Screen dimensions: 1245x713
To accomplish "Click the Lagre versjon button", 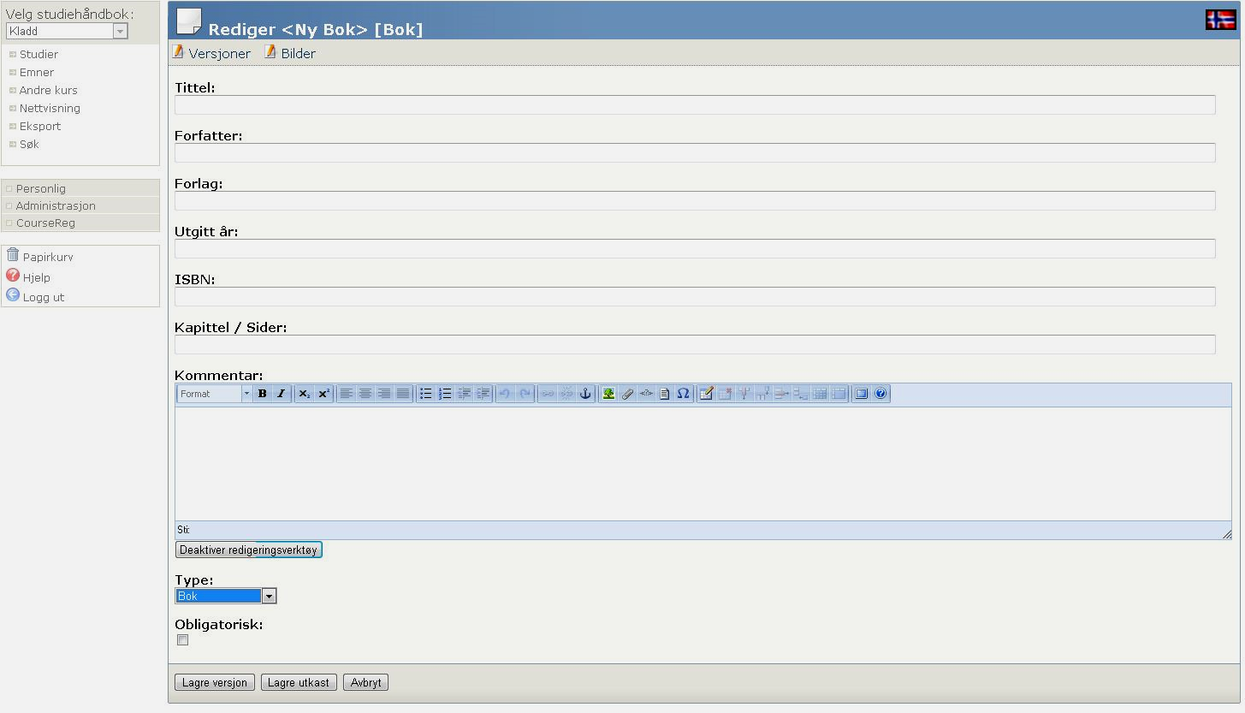I will click(x=214, y=682).
